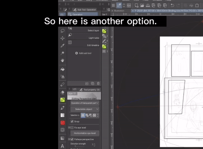Choose the new selection mode icon
The height and width of the screenshot is (149, 203).
click(x=83, y=115)
